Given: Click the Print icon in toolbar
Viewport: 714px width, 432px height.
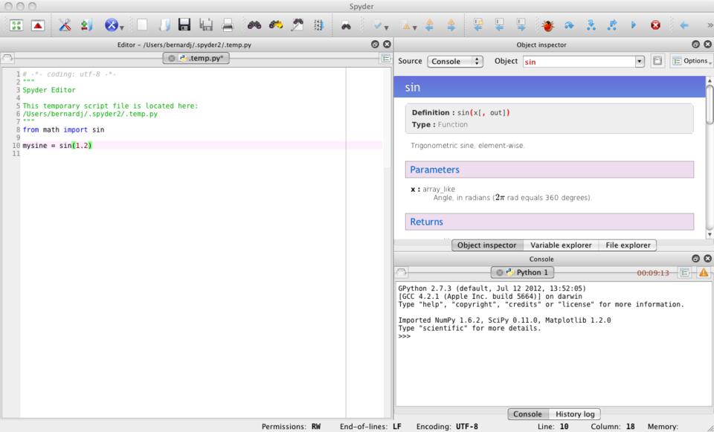Looking at the screenshot, I should click(x=228, y=25).
